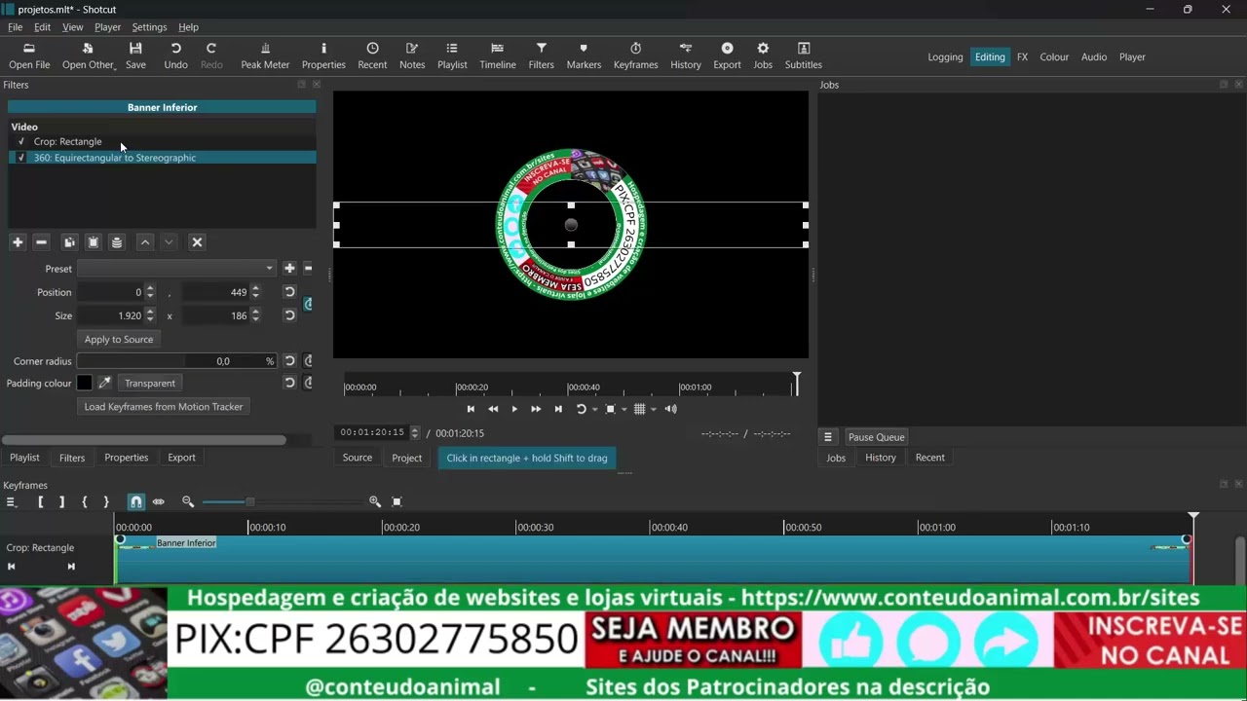Pick padding colour with eyedropper
Viewport: 1247px width, 701px height.
[104, 383]
